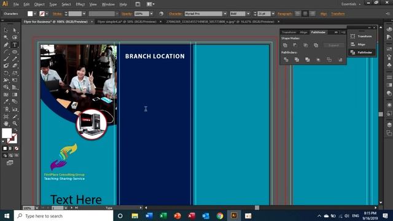Select the Column Graph tool
The width and height of the screenshot is (393, 221).
15,109
